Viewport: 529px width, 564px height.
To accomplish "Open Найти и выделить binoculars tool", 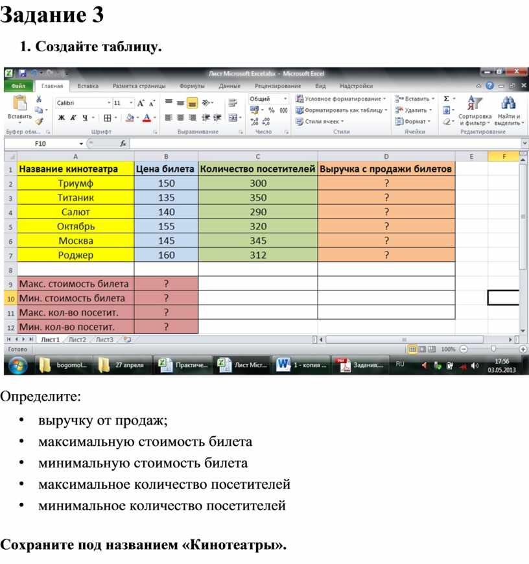I will click(x=508, y=110).
